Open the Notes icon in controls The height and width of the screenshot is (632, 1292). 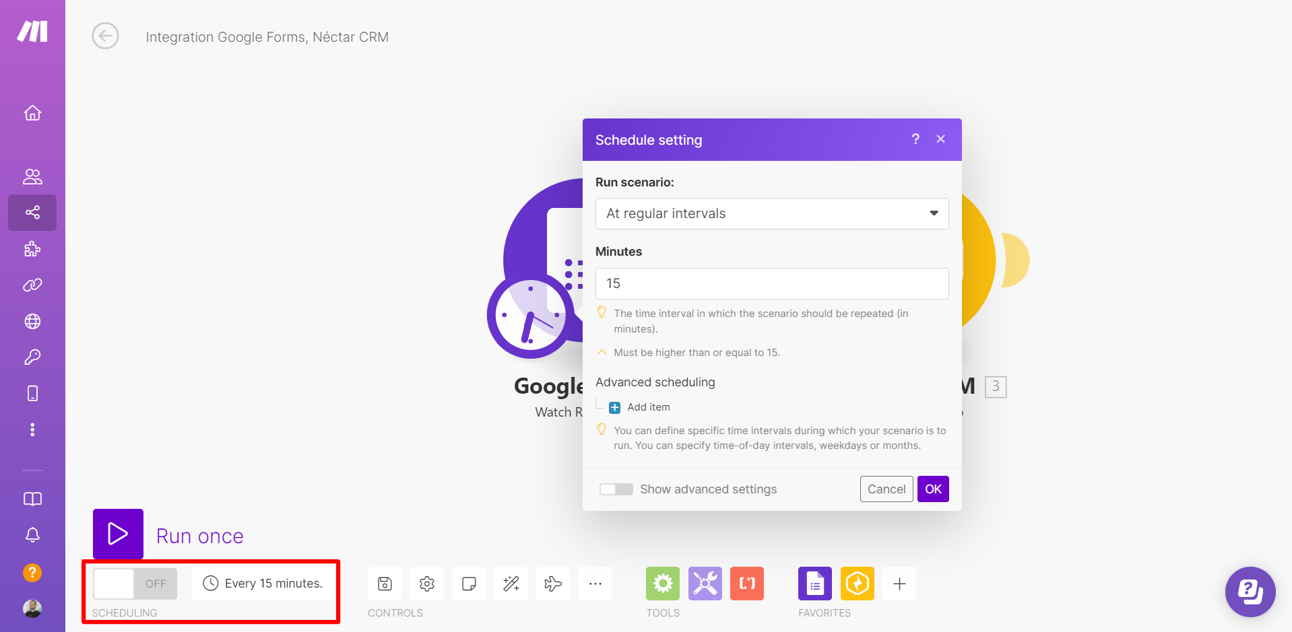(469, 584)
